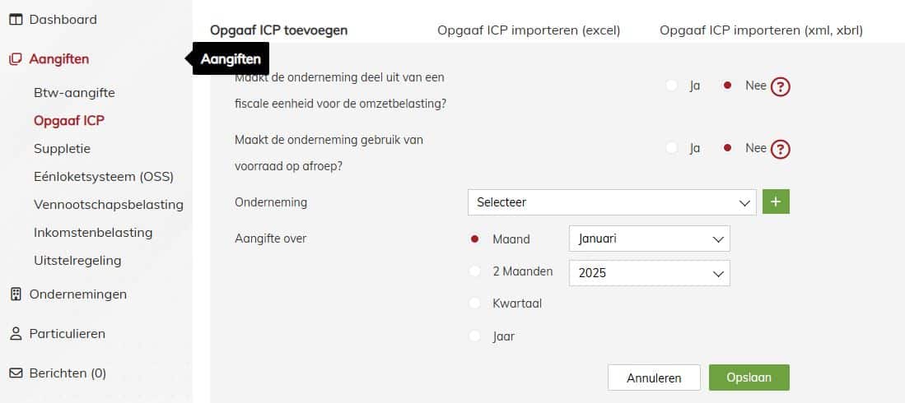Screen dimensions: 905x403
Task: Open help icon for fiscale eenheid question
Action: point(781,87)
